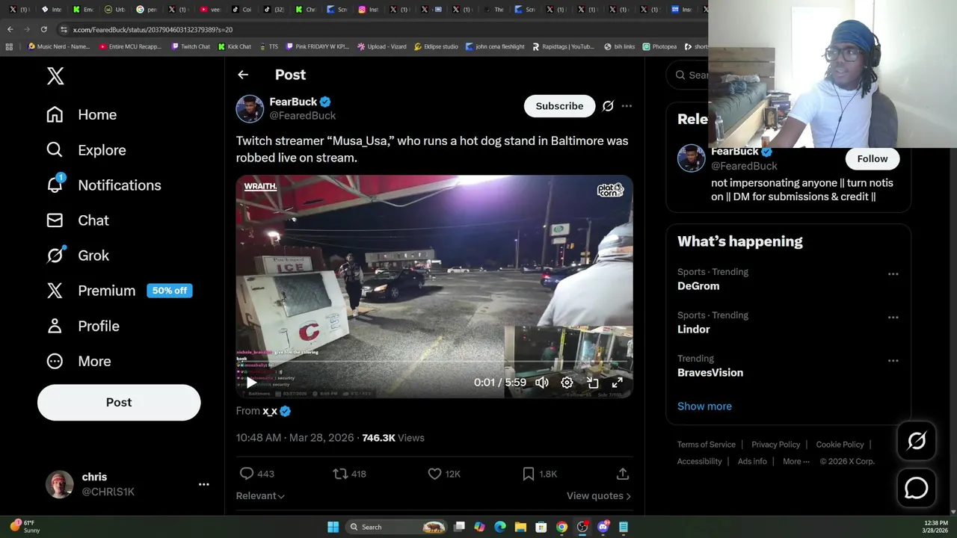Image resolution: width=957 pixels, height=538 pixels.
Task: Click FearBuck avatar on the post
Action: point(250,108)
